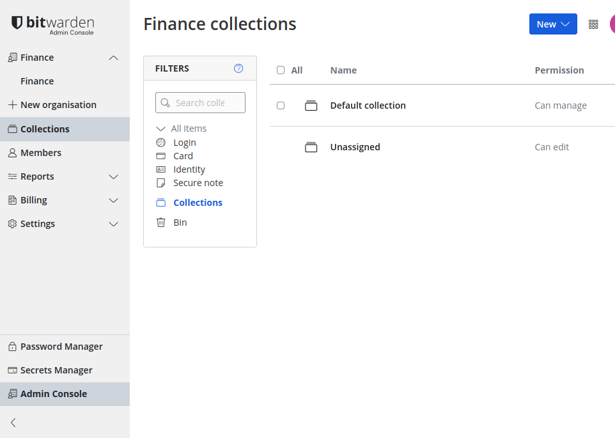This screenshot has height=438, width=615.
Task: Click the Billing label in sidebar
Action: (x=34, y=200)
